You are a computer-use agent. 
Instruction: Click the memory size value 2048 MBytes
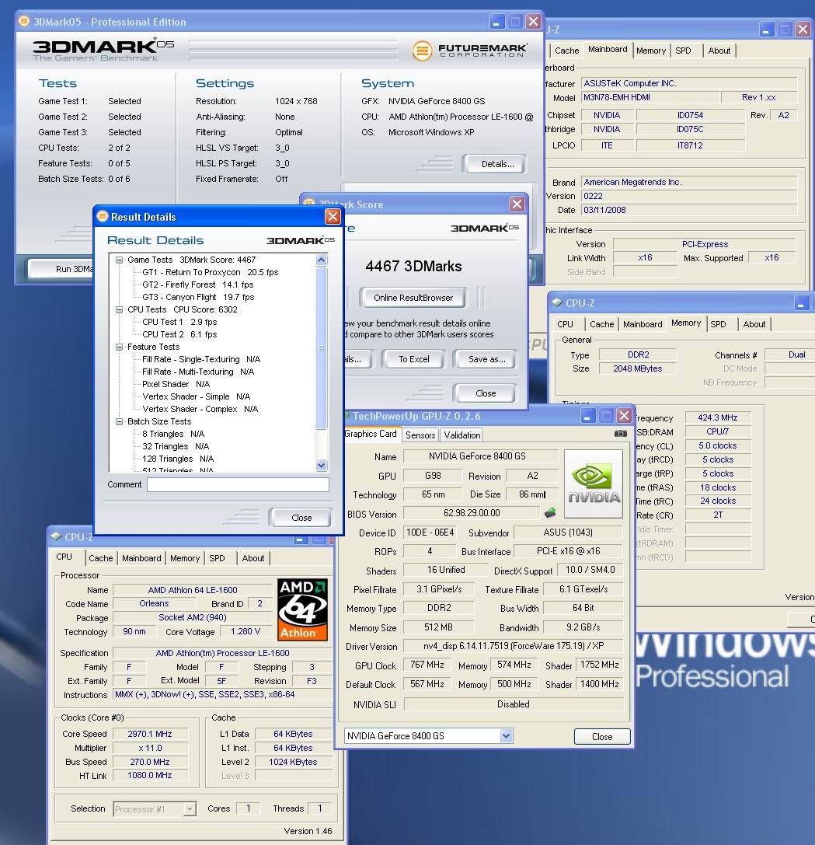click(637, 368)
